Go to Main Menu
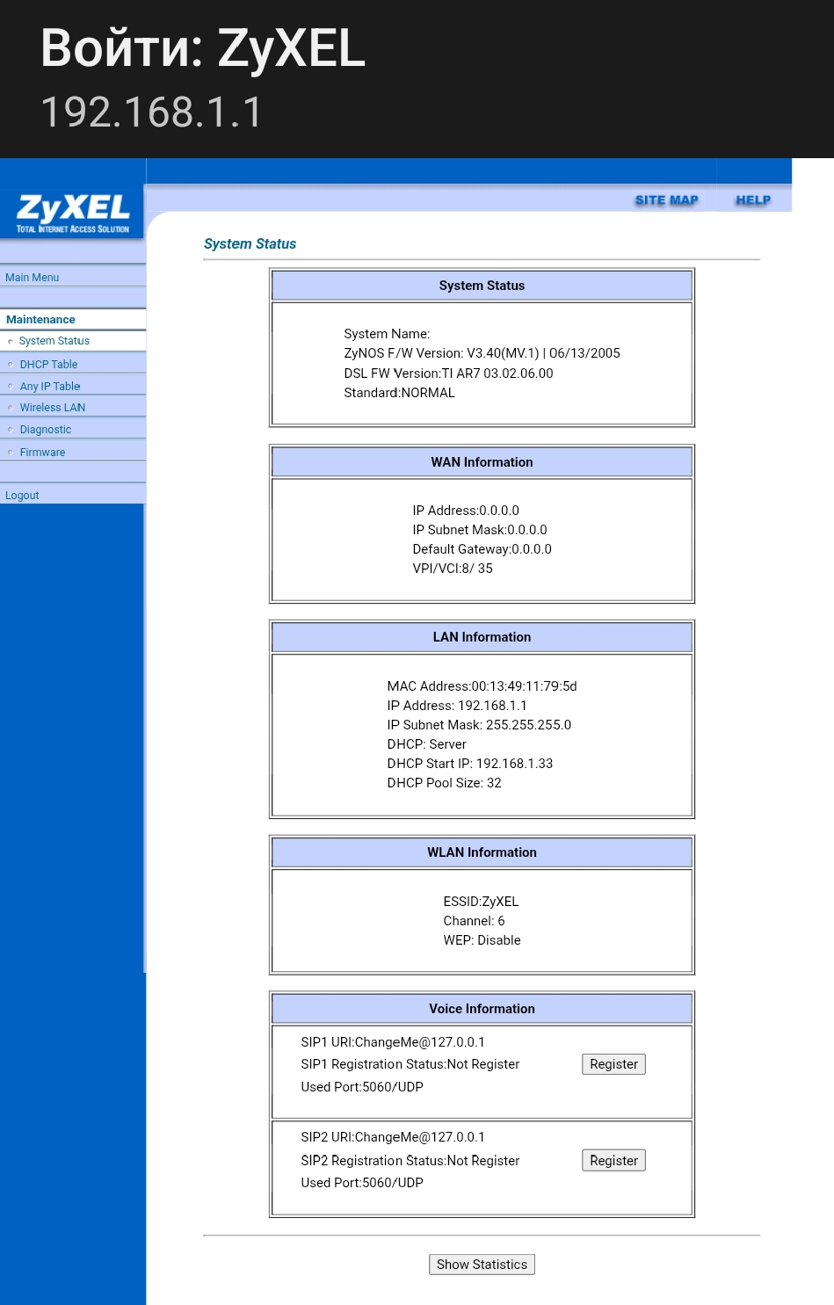The image size is (834, 1305). [x=33, y=278]
